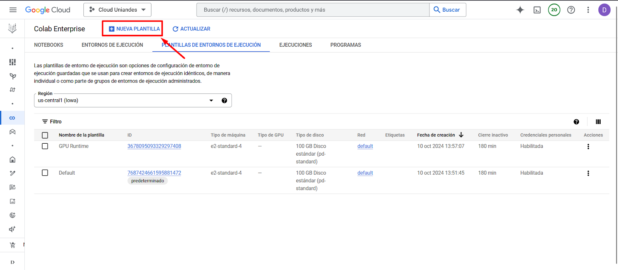Switch to the NOTEBOOKS tab
This screenshot has height=270, width=618.
[x=49, y=45]
